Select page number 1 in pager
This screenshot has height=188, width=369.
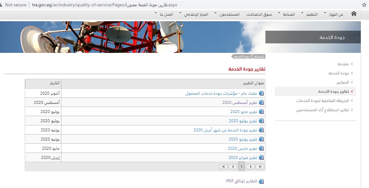242,166
